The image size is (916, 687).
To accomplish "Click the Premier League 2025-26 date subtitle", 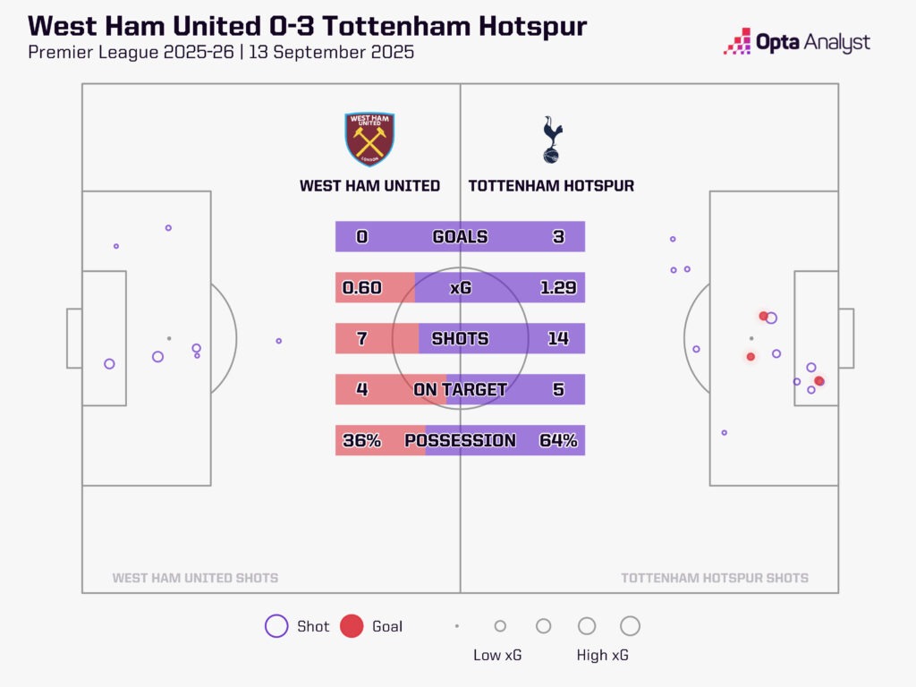I will [x=221, y=52].
